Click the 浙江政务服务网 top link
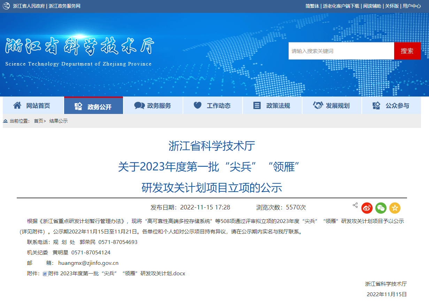 pos(64,6)
